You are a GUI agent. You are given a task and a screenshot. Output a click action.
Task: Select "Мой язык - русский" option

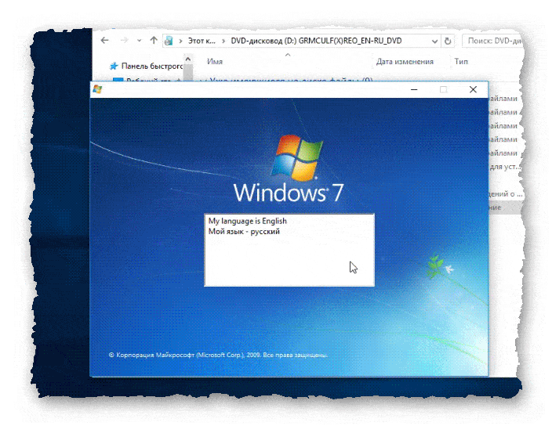pos(244,232)
